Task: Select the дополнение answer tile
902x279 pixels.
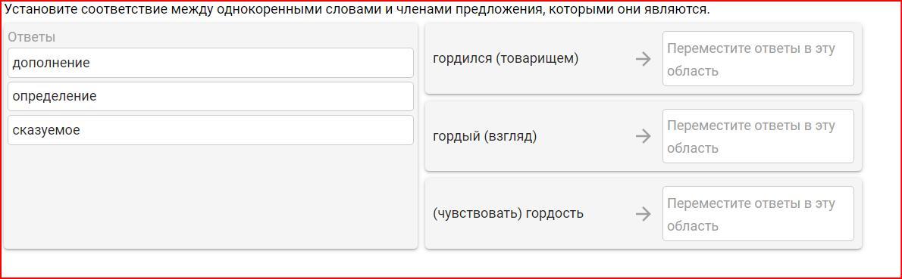Action: click(211, 63)
